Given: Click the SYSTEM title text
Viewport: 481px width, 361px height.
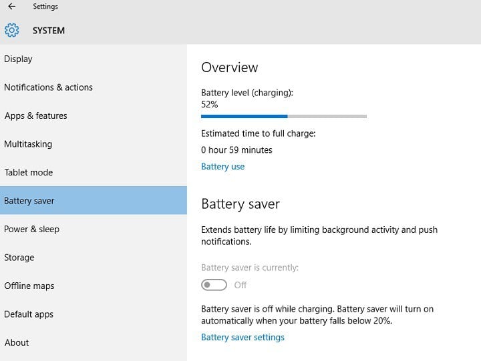Looking at the screenshot, I should point(49,31).
